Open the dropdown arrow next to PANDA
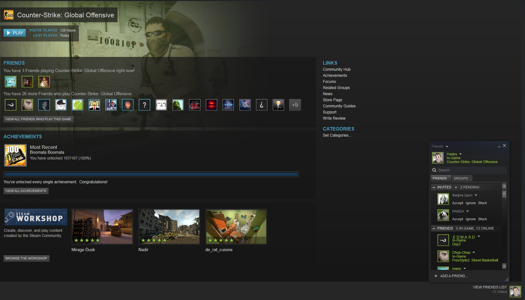The image size is (525, 300). (x=467, y=211)
